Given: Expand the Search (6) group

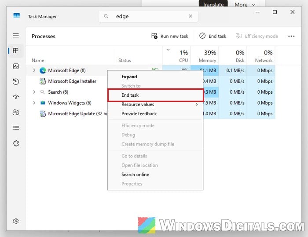Looking at the screenshot, I should [x=34, y=92].
